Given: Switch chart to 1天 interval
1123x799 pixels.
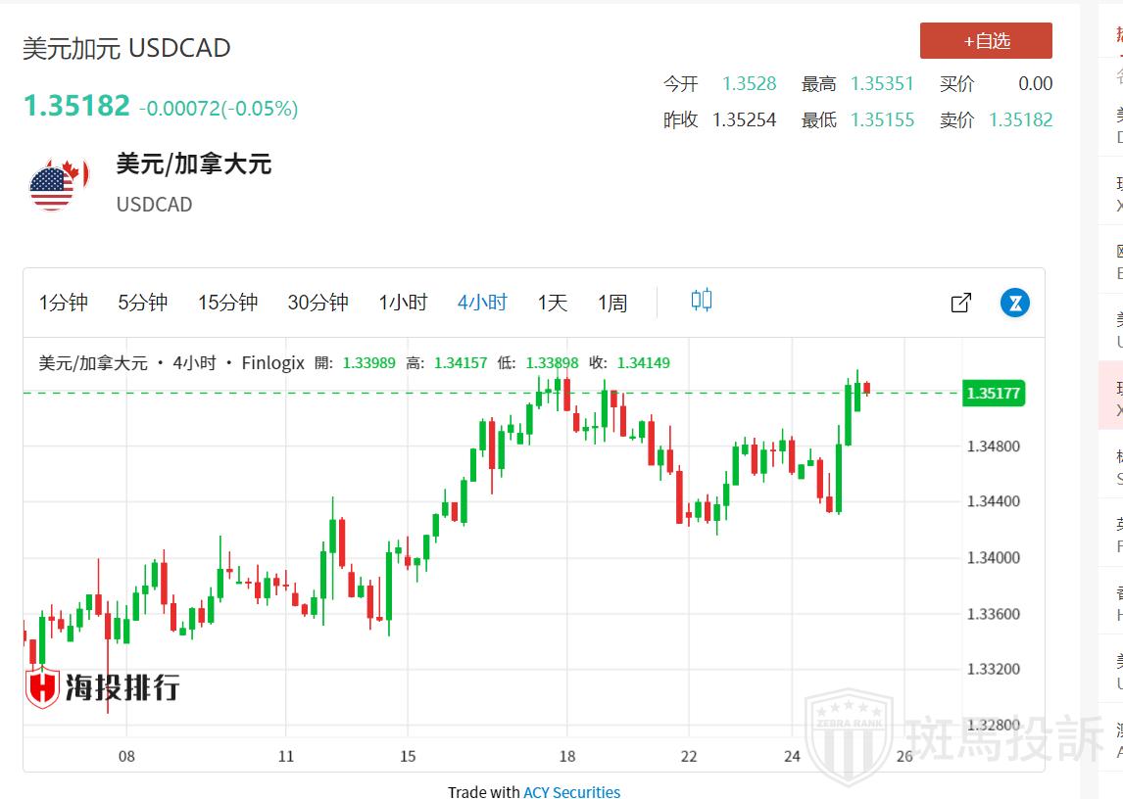Looking at the screenshot, I should click(x=553, y=303).
